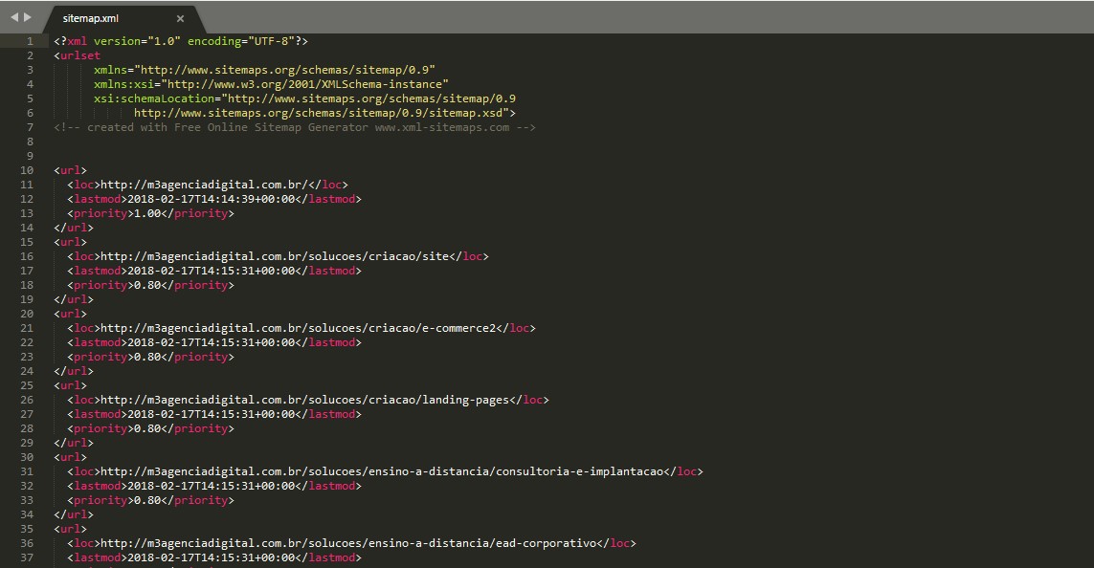Click line number 1 in the gutter

(31, 41)
